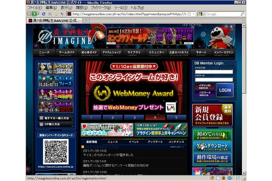
Task: Open the メンバーログイン navigation item
Action: tap(224, 53)
